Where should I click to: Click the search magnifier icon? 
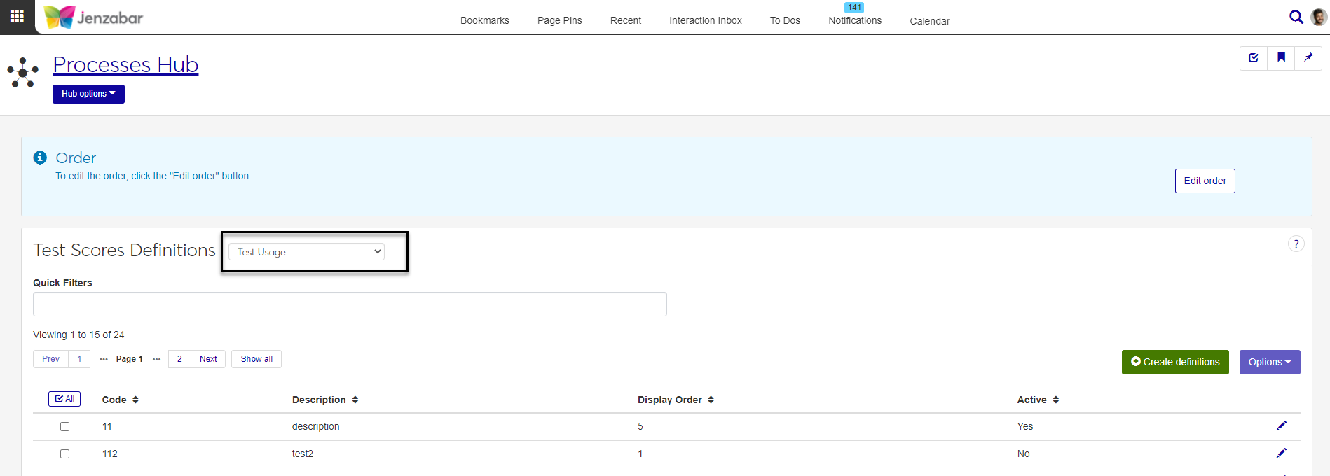point(1296,17)
